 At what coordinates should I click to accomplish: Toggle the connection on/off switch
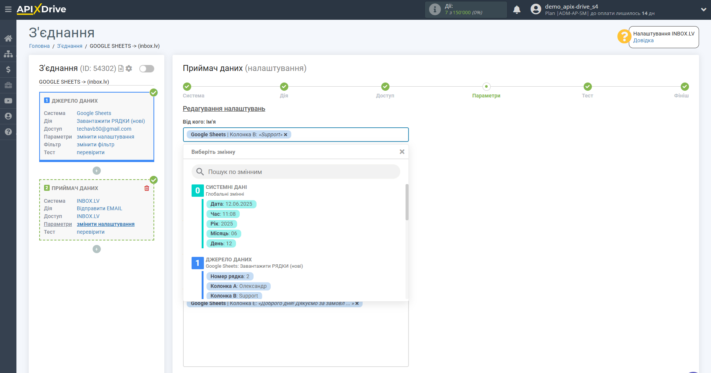tap(147, 69)
